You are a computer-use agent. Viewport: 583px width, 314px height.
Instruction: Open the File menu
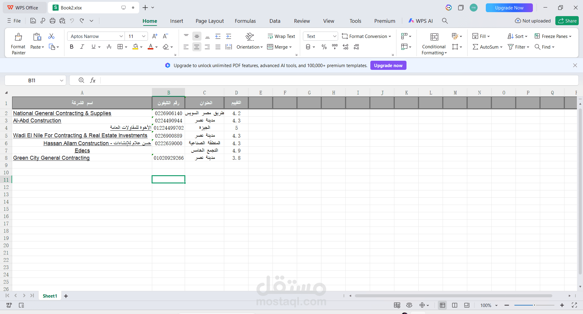[14, 21]
